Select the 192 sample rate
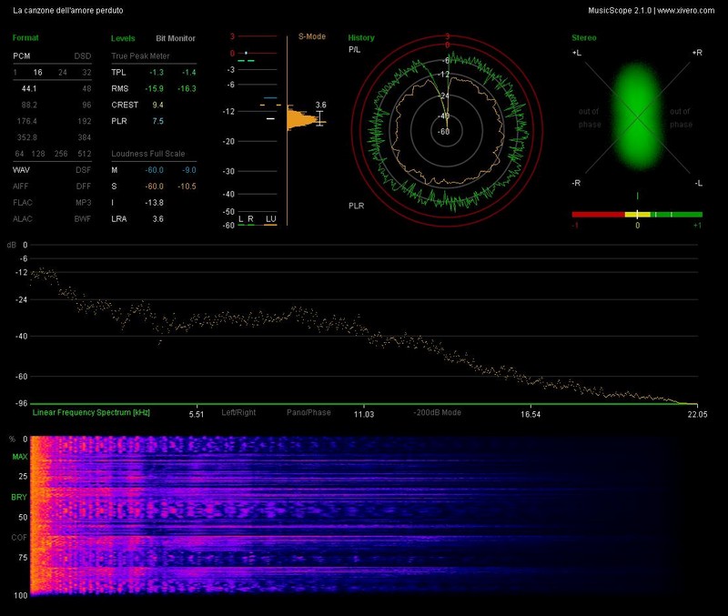The width and height of the screenshot is (728, 616). 85,121
